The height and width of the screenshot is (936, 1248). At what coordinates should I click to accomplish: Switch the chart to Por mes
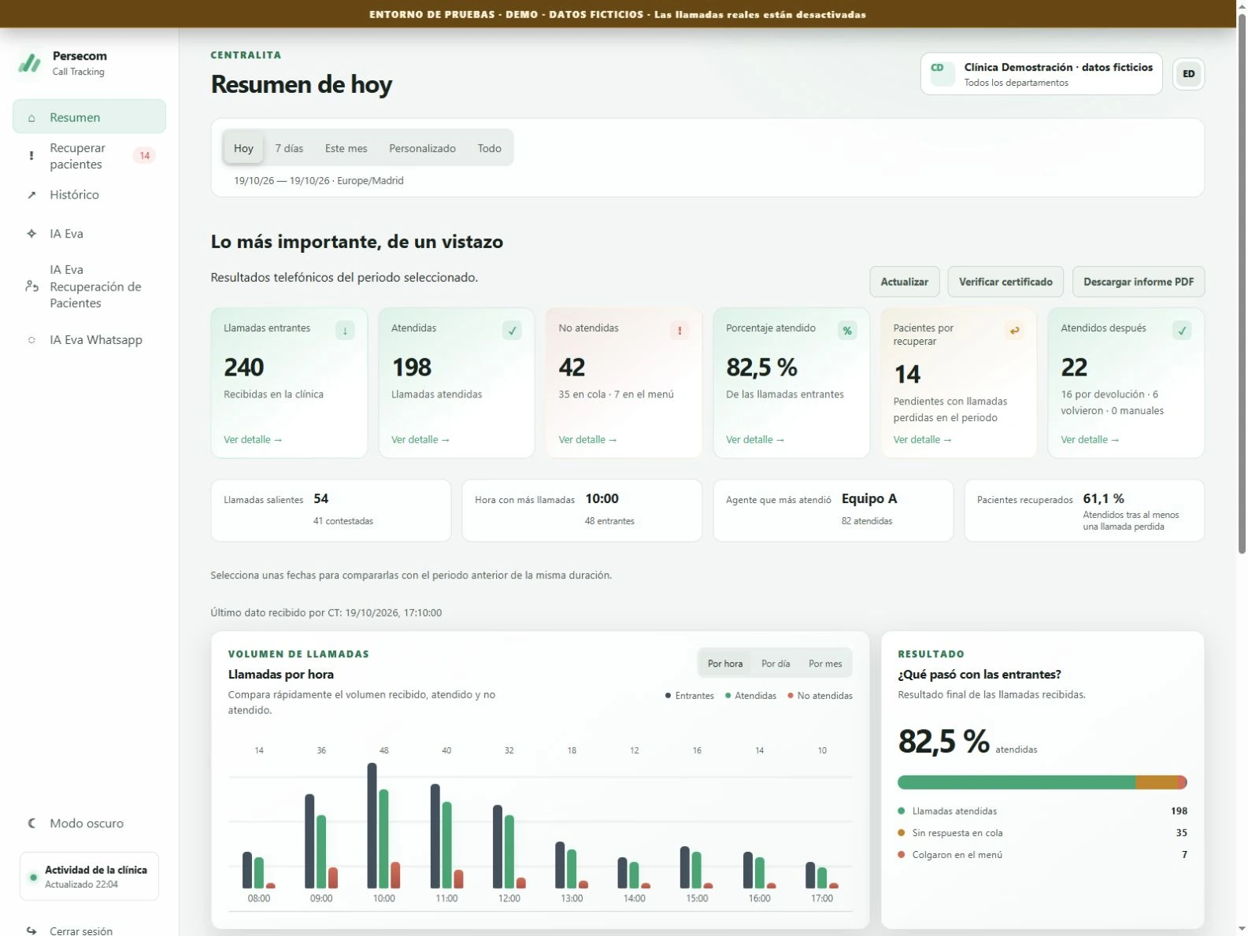tap(825, 664)
